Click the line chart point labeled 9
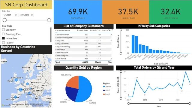The height and width of the screenshot is (108, 192). pyautogui.click(x=145, y=93)
